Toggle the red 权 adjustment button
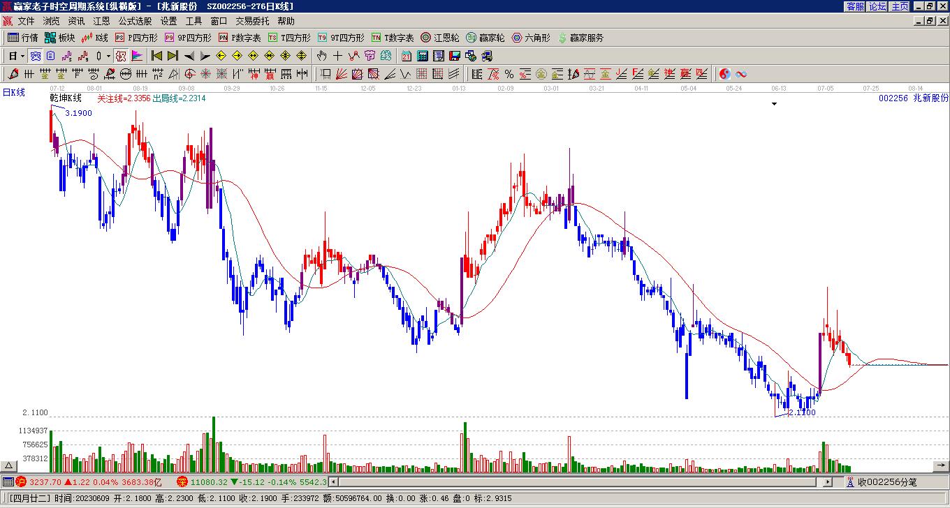 pos(121,56)
